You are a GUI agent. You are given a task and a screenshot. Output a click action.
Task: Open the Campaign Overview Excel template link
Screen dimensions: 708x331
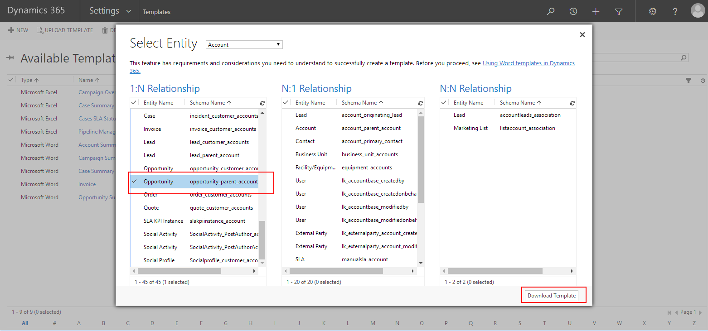97,92
